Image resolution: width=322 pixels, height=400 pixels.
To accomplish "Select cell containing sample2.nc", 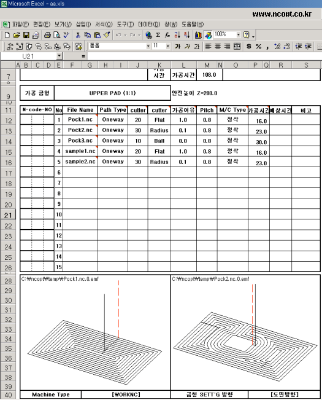I will coord(80,162).
